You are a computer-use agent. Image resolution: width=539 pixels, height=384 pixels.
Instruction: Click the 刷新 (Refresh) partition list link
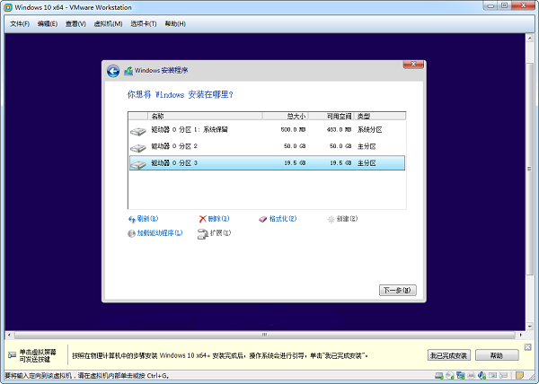(x=144, y=219)
